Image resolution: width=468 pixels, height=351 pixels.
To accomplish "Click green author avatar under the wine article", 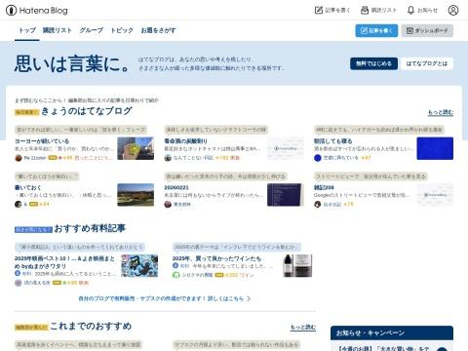I will [175, 275].
